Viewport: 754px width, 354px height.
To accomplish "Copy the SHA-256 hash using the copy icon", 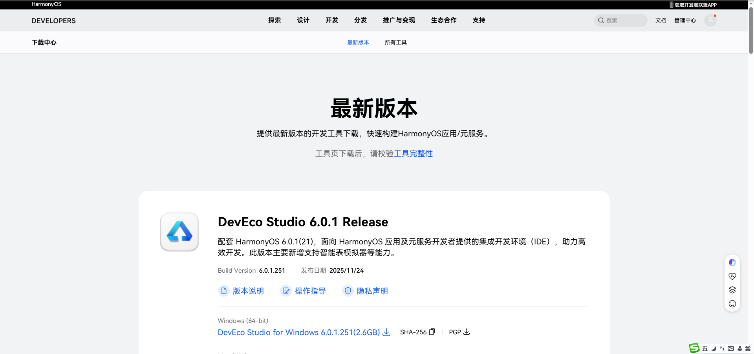I will [432, 332].
